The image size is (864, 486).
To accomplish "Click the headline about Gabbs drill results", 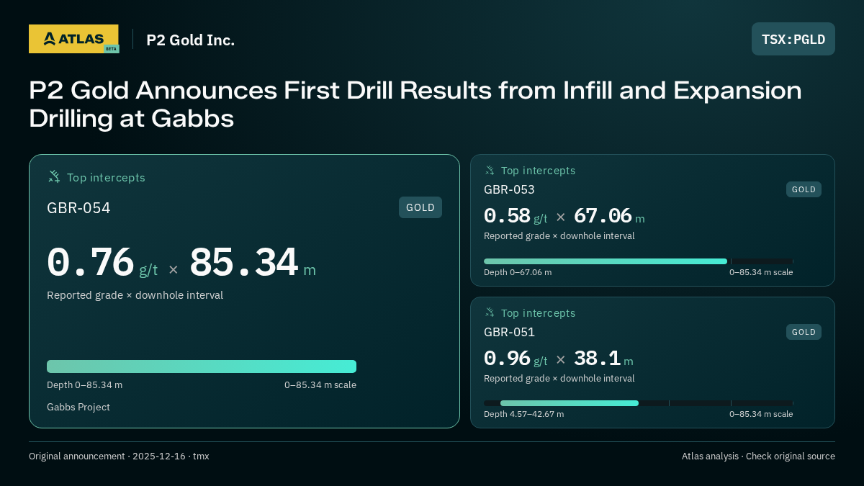I will 415,104.
